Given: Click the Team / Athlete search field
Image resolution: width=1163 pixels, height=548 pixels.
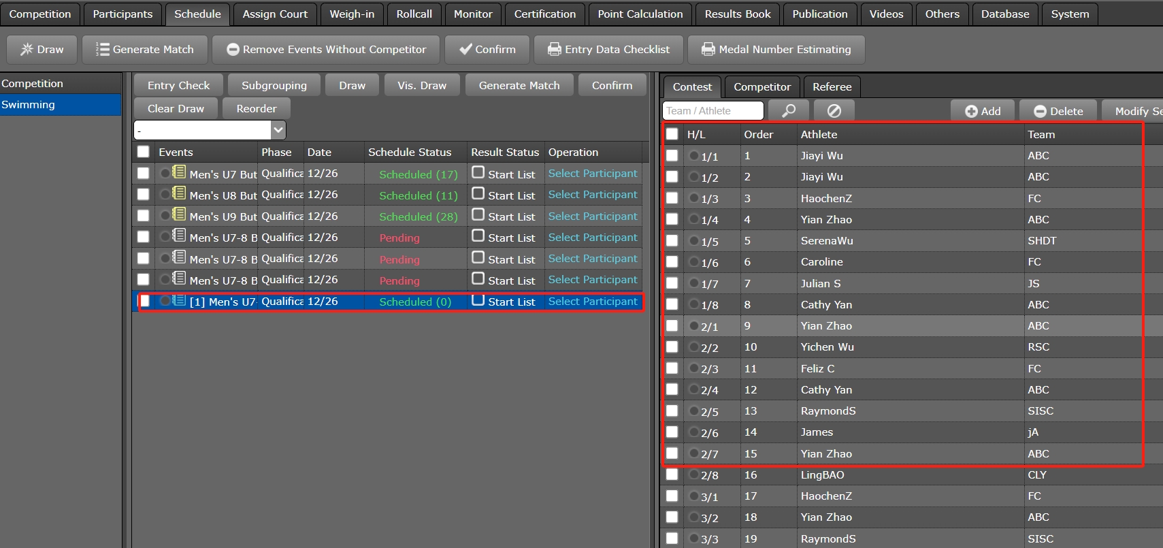Looking at the screenshot, I should pyautogui.click(x=712, y=111).
